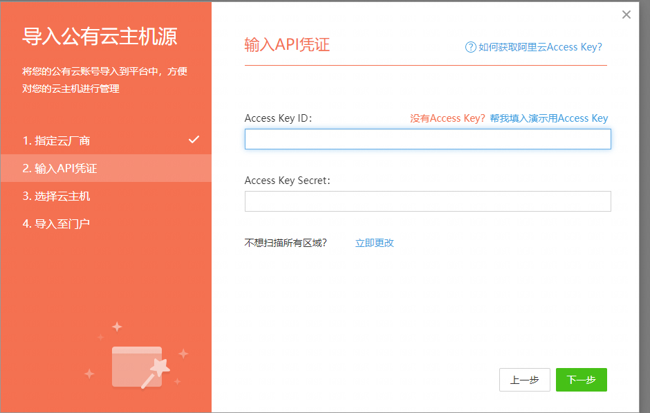Open the 如何获取阿里云Access Key help link
The width and height of the screenshot is (650, 413).
point(543,48)
